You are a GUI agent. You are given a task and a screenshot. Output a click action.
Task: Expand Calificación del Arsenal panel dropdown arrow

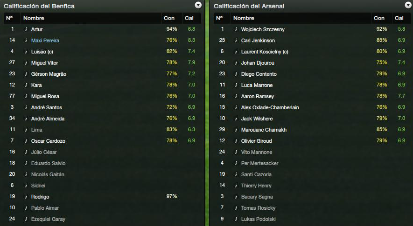pos(408,5)
